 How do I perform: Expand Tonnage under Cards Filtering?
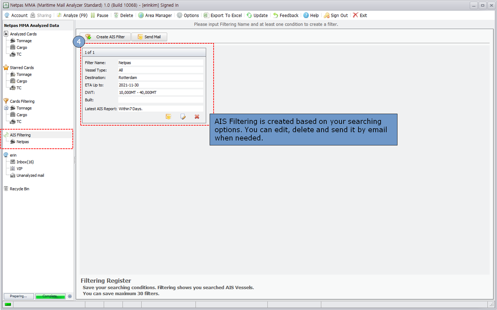coord(6,108)
